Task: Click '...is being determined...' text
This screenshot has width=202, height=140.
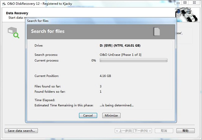Action: coord(117,105)
